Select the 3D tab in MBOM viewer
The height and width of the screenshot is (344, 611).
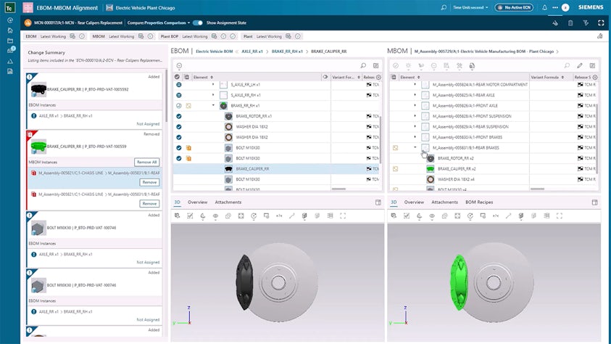pos(394,202)
